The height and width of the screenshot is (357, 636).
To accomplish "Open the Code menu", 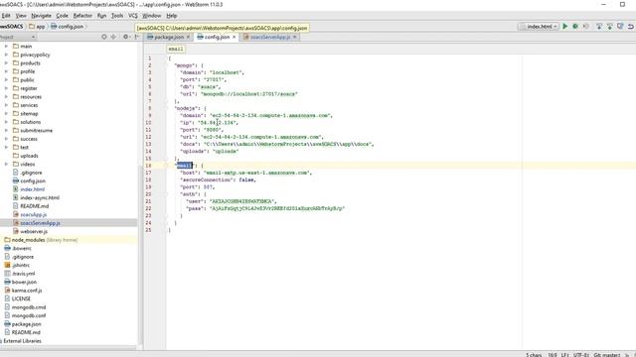I will pyautogui.click(x=62, y=16).
